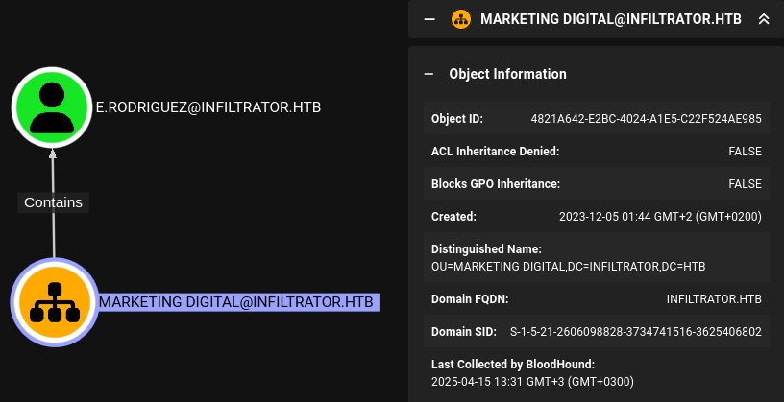Click the OU icon in the panel header

(460, 19)
